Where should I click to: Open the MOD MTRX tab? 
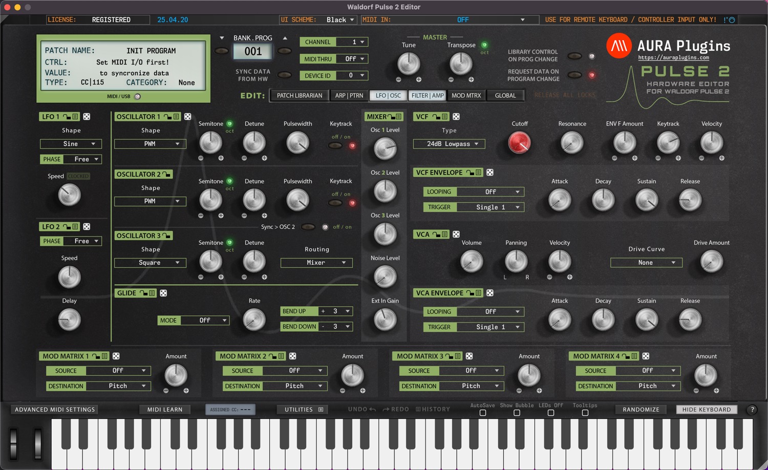[x=466, y=96]
